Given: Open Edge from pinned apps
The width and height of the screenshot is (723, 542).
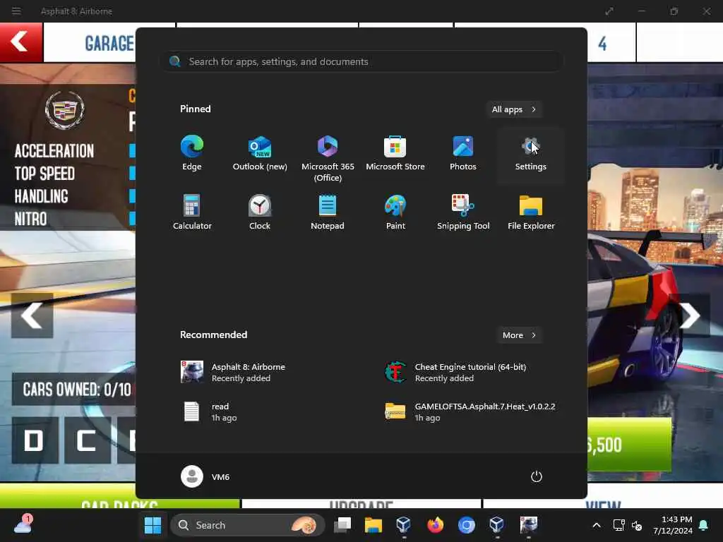Looking at the screenshot, I should pyautogui.click(x=192, y=154).
